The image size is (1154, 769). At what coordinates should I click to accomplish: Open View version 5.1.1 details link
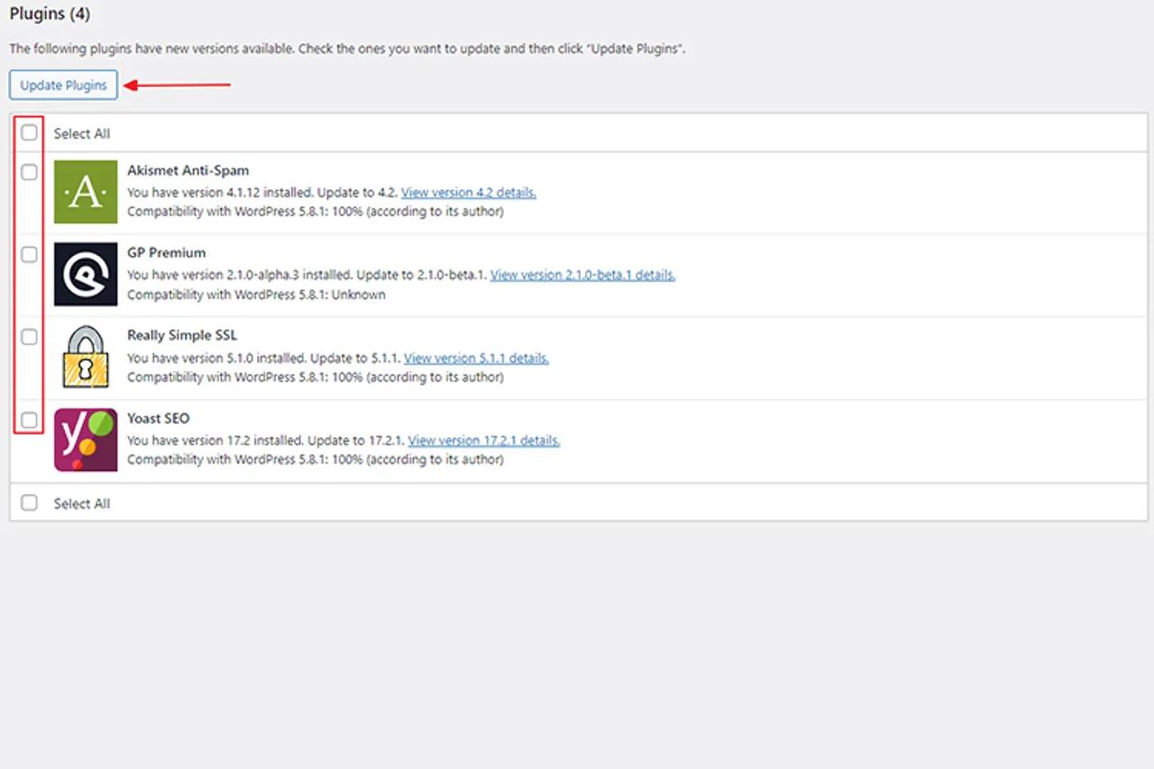point(476,358)
